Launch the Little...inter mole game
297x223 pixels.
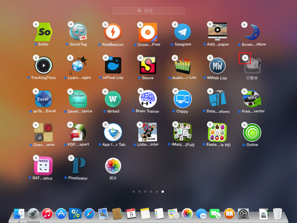148,132
